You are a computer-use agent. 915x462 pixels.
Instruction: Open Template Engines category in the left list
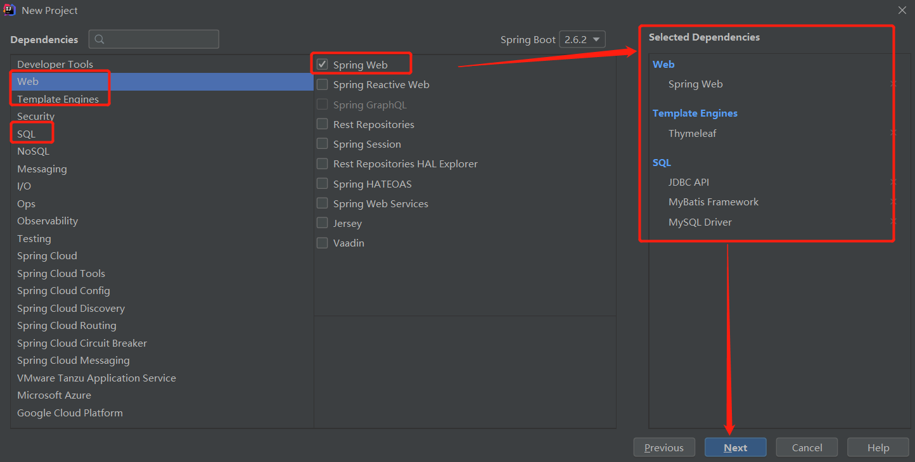(x=162, y=99)
